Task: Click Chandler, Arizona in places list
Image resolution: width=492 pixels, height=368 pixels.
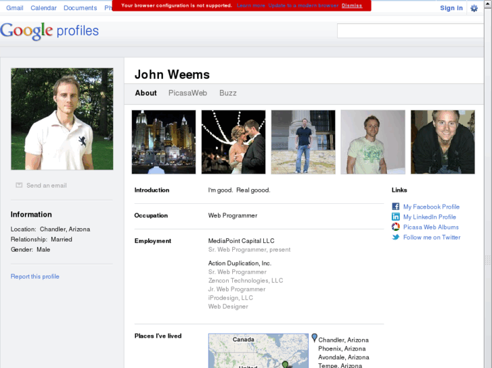Action: pos(343,340)
